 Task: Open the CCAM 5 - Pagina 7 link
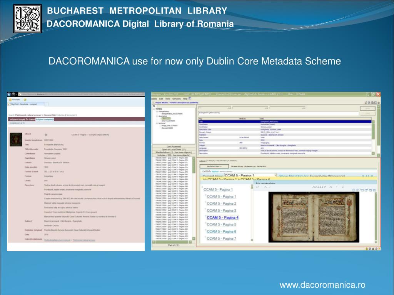(221, 239)
